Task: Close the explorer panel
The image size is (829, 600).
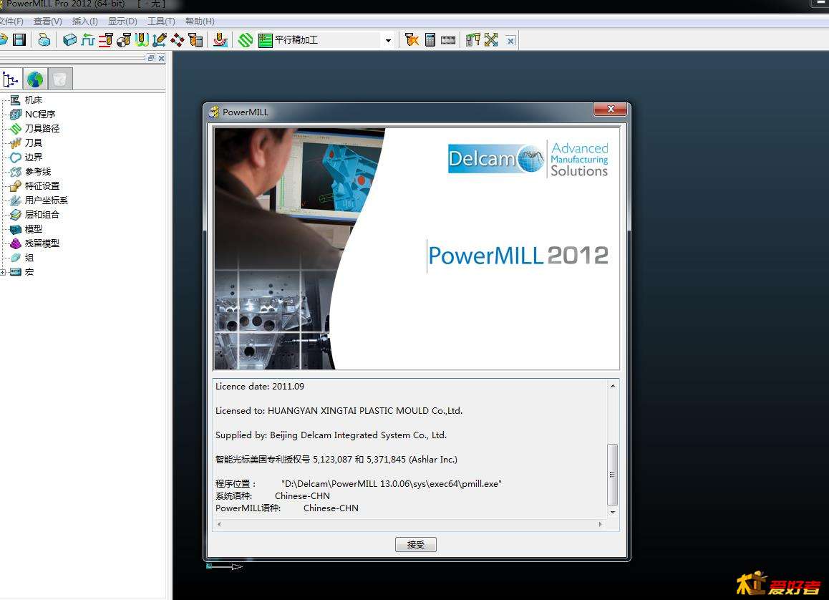Action: [x=161, y=57]
